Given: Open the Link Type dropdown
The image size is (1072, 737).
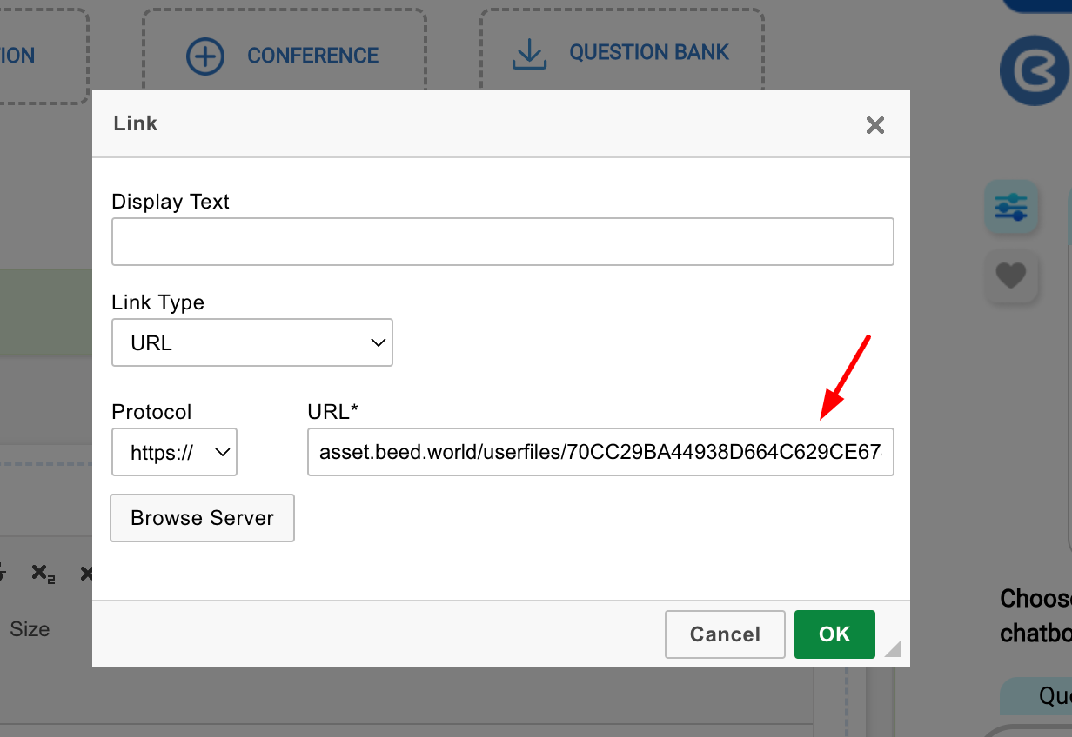Looking at the screenshot, I should [x=252, y=342].
